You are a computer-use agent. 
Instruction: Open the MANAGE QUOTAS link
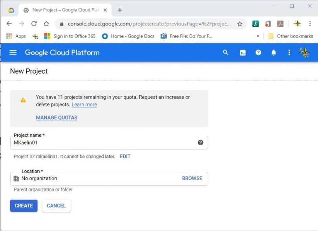point(57,118)
